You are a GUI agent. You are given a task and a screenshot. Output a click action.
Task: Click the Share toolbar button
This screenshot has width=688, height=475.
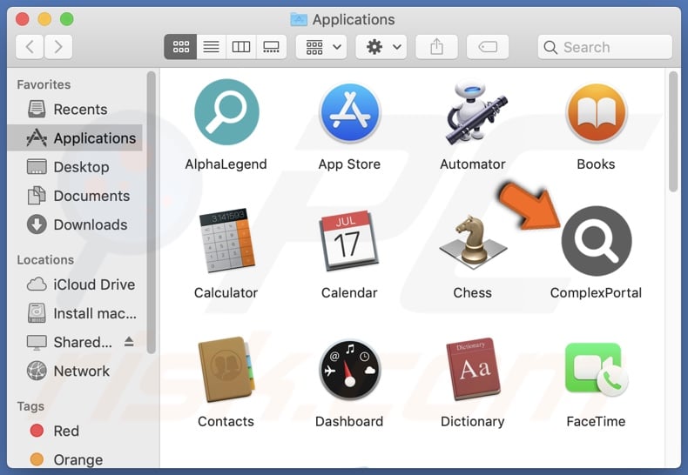(x=436, y=47)
